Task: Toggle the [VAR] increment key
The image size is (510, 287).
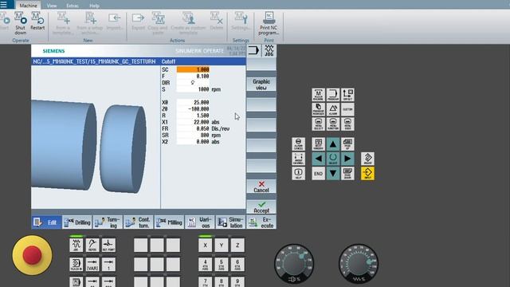Action: point(92,264)
